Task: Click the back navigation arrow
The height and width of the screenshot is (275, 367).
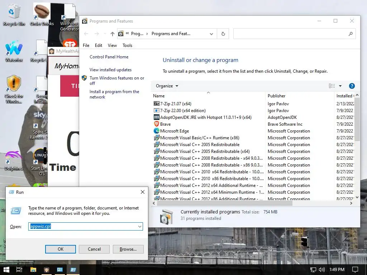Action: click(x=86, y=34)
